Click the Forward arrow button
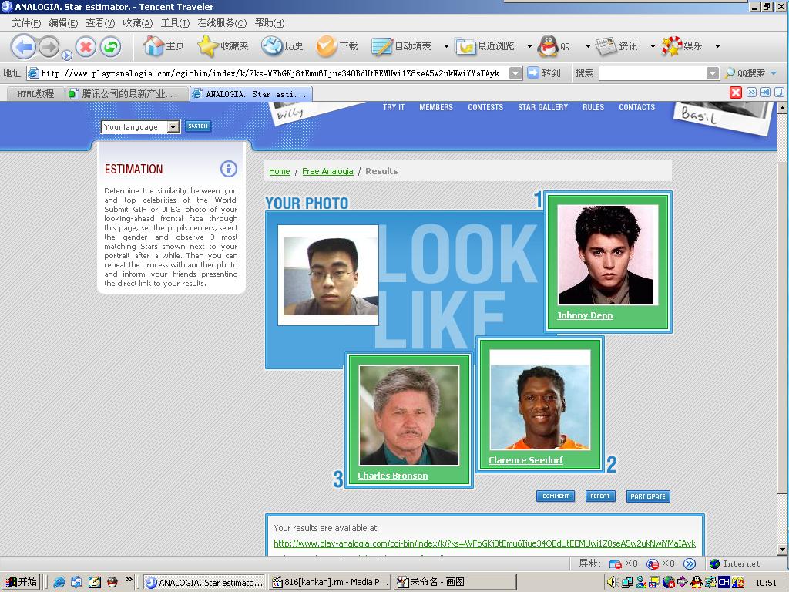The height and width of the screenshot is (592, 789). click(49, 47)
